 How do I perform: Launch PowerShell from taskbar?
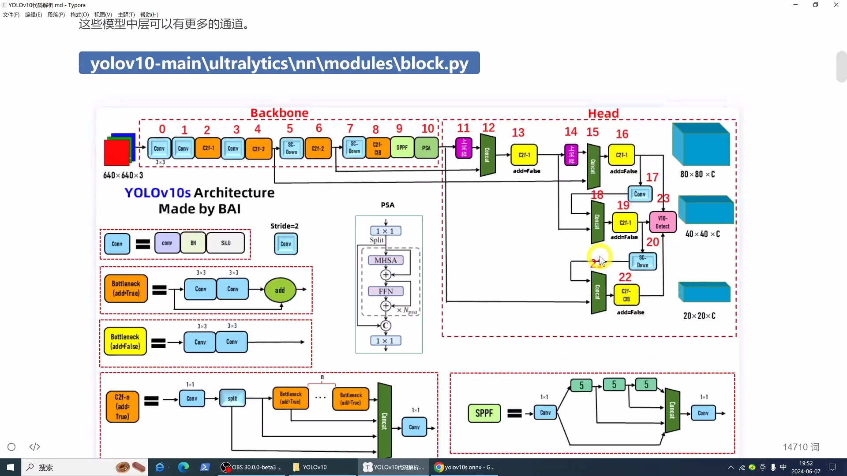pyautogui.click(x=205, y=467)
